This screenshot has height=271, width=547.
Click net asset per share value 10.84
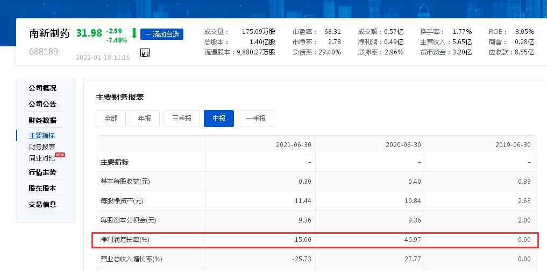point(413,201)
